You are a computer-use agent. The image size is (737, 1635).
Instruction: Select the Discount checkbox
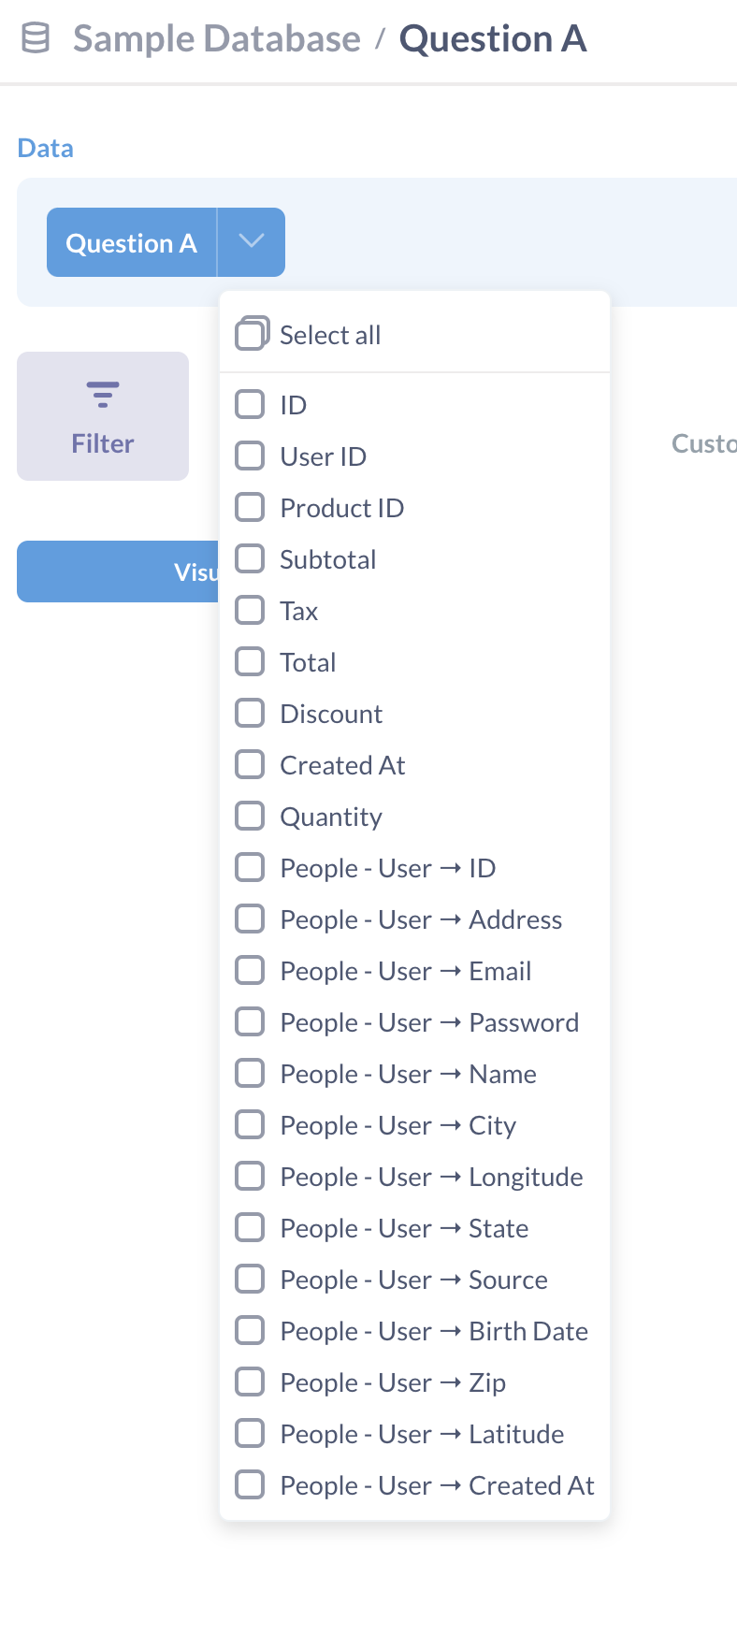coord(250,713)
